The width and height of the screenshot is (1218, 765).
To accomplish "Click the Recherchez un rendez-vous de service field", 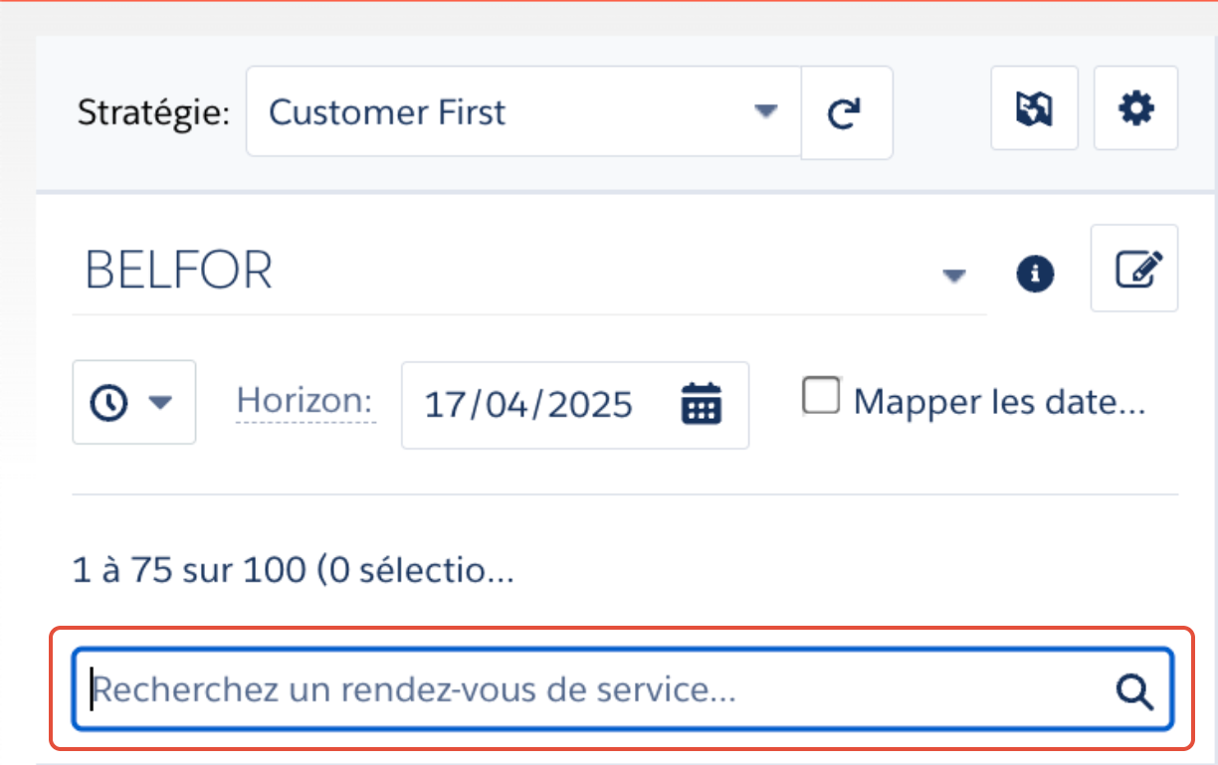I will [x=623, y=689].
